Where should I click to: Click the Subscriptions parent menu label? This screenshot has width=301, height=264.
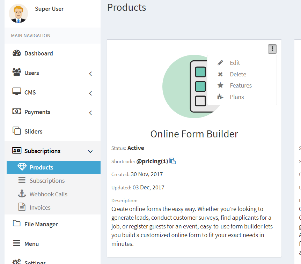tap(42, 151)
